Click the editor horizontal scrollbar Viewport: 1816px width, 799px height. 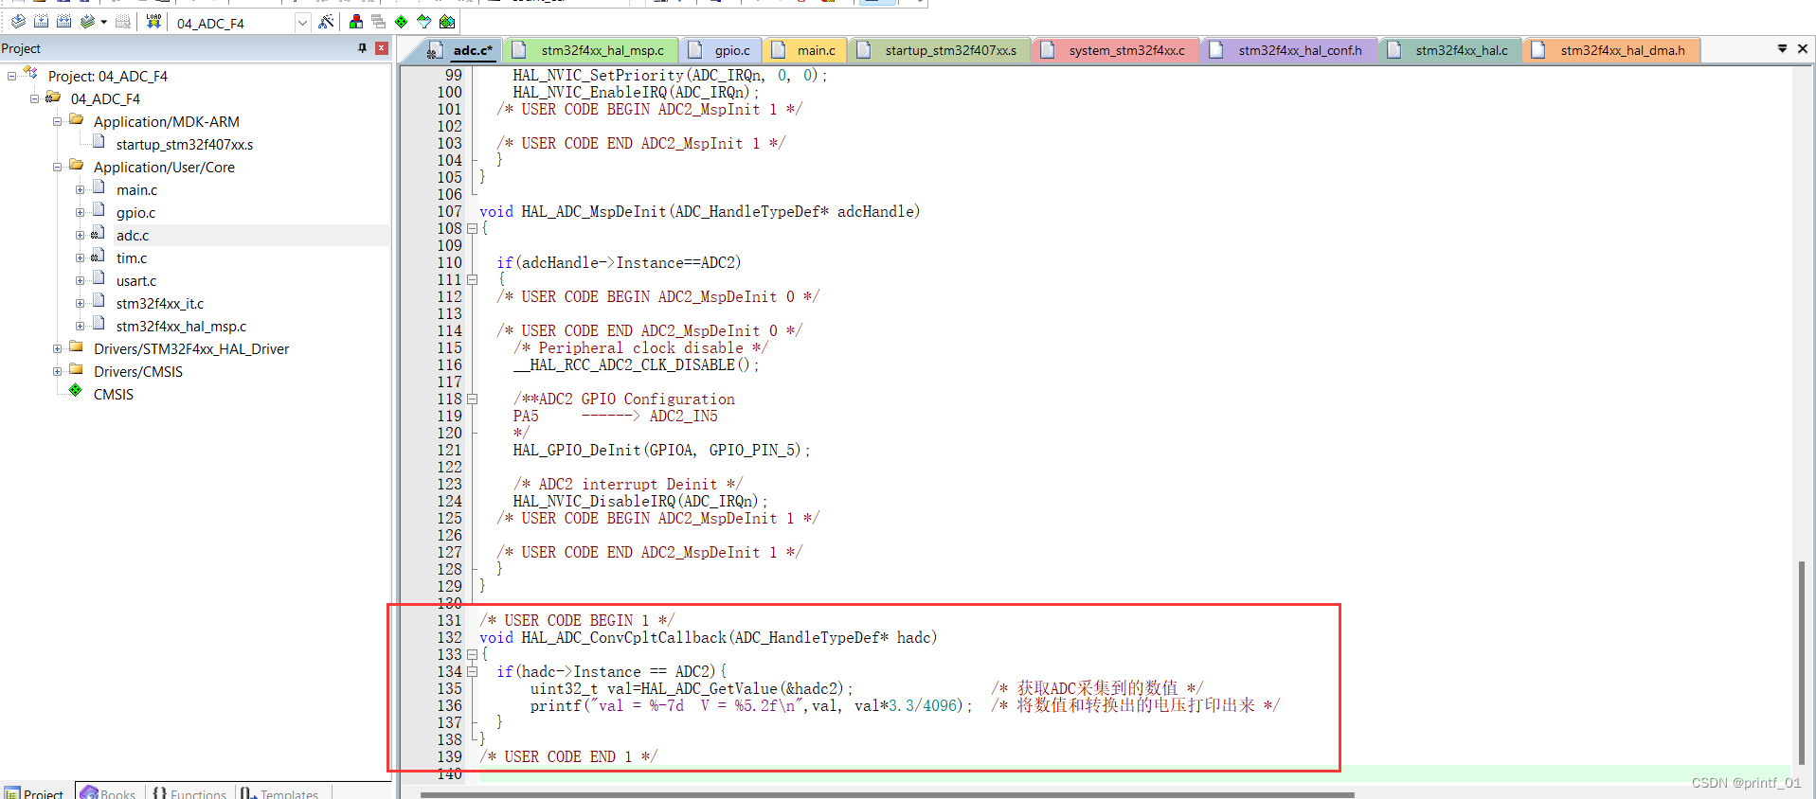(887, 795)
